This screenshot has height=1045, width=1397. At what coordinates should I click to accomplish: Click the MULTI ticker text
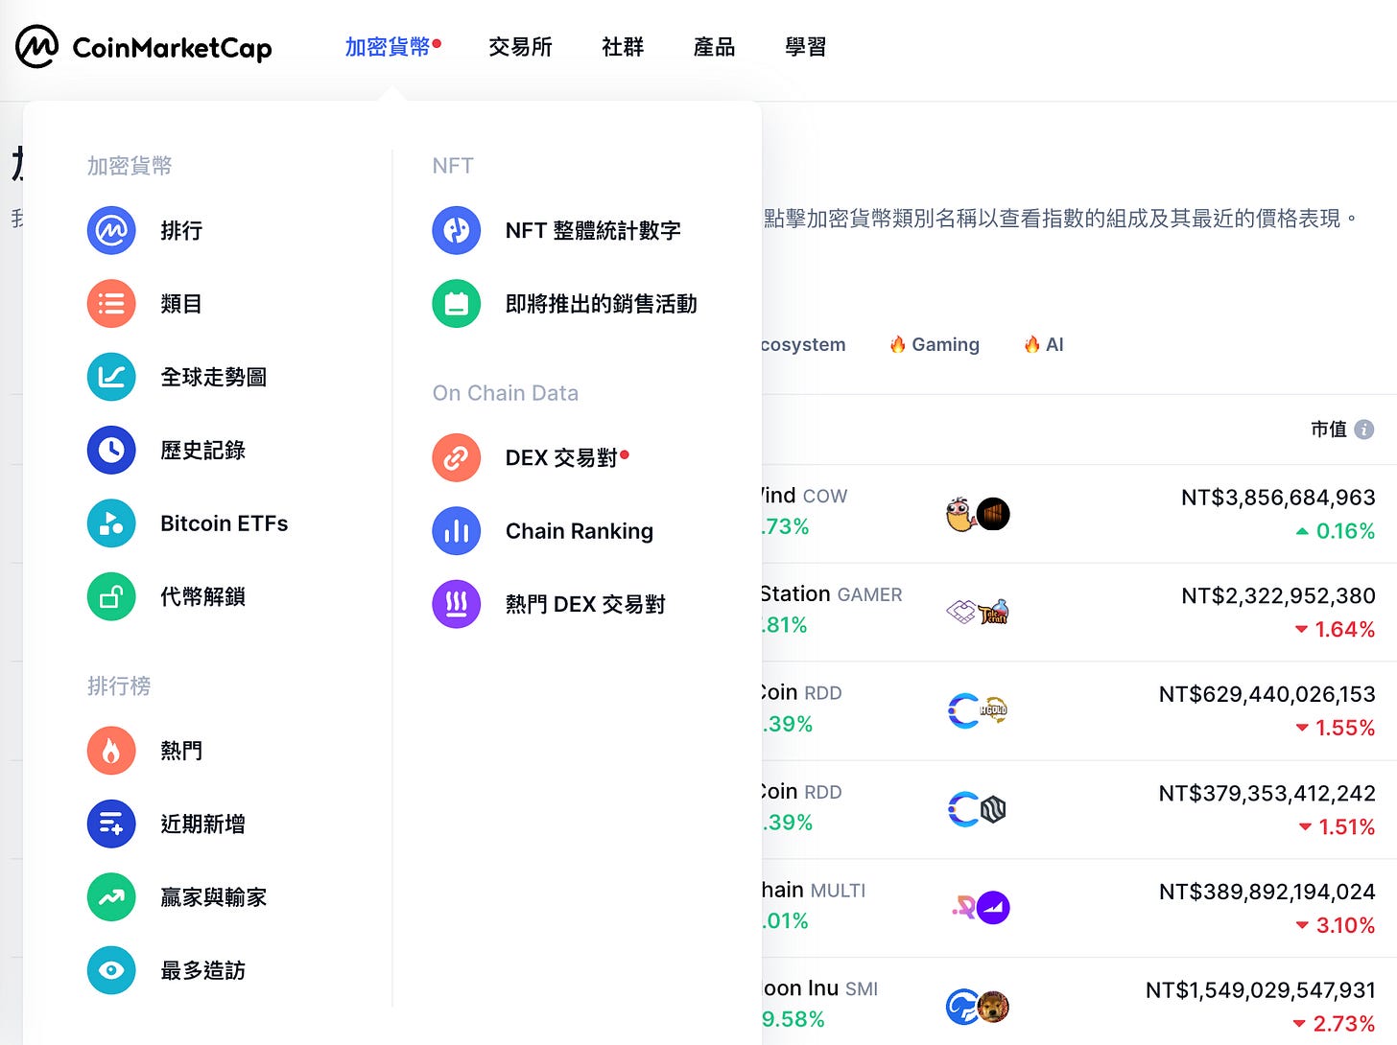coord(838,891)
